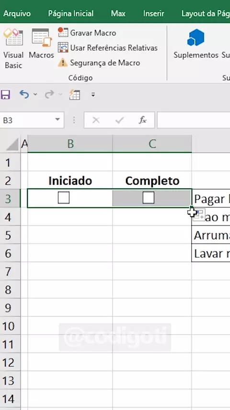Open Suplementos add-ins
The image size is (230, 410).
coord(196,44)
